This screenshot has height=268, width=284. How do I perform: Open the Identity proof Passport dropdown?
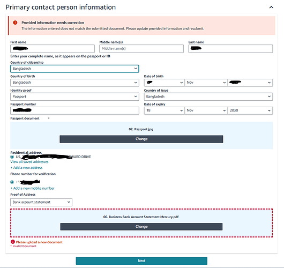(74, 96)
